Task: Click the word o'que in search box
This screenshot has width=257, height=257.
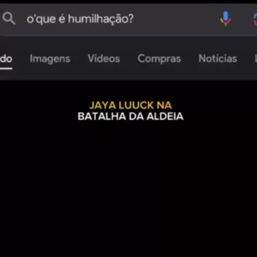Action: (x=41, y=19)
